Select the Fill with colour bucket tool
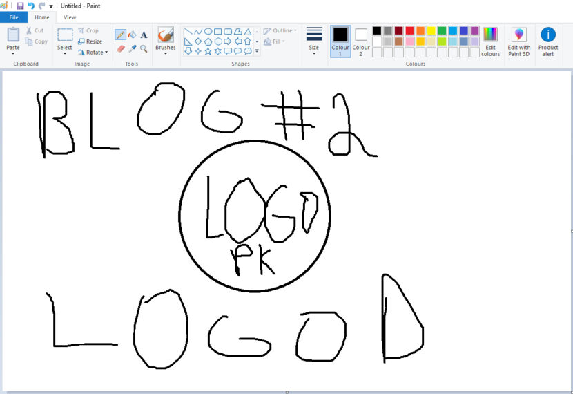573x394 pixels. click(x=133, y=35)
